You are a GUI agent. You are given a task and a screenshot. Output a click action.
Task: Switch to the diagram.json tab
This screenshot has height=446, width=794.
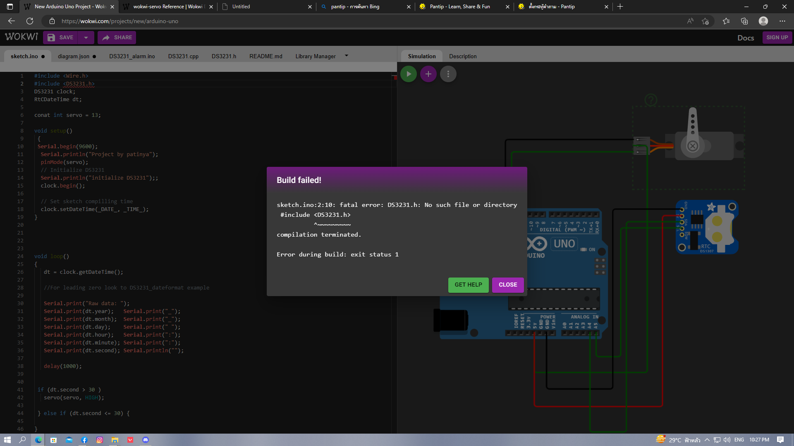74,56
